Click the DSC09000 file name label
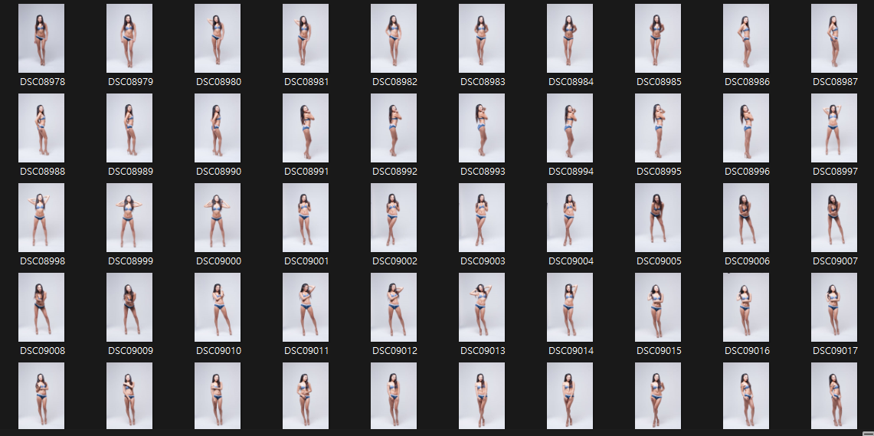Screen dimensions: 874x436 click(x=218, y=261)
